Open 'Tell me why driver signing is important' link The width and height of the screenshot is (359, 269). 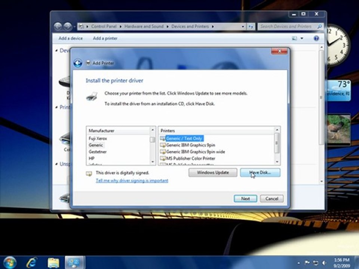(132, 181)
